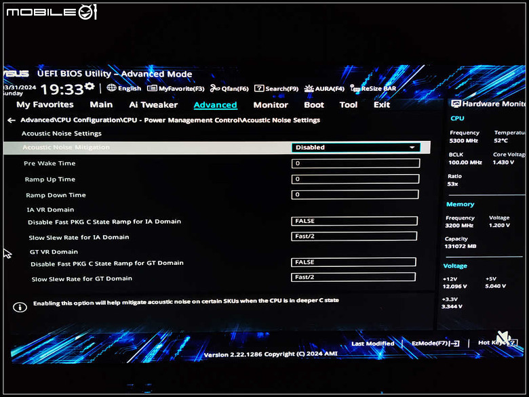Image resolution: width=529 pixels, height=397 pixels.
Task: Open Slow Slew Rate for GT Domain value
Action: click(353, 277)
